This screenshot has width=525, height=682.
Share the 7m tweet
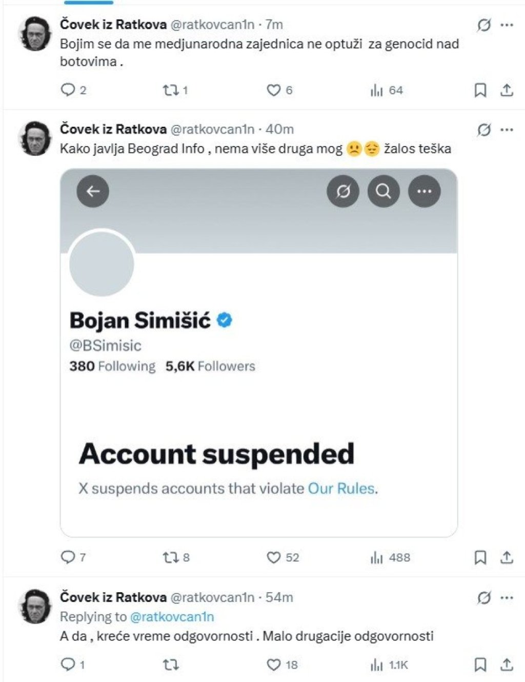pyautogui.click(x=507, y=90)
